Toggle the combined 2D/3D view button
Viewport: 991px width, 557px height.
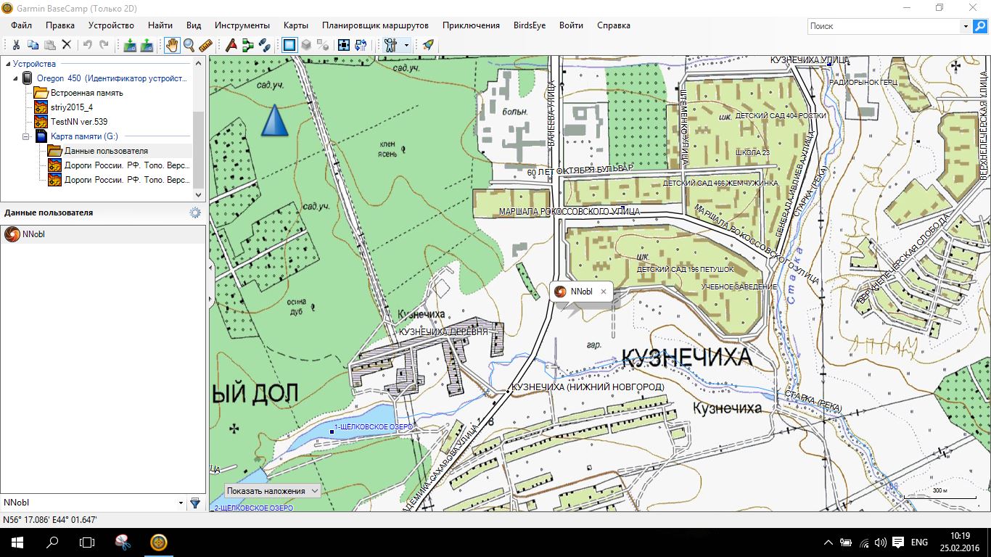pos(324,45)
